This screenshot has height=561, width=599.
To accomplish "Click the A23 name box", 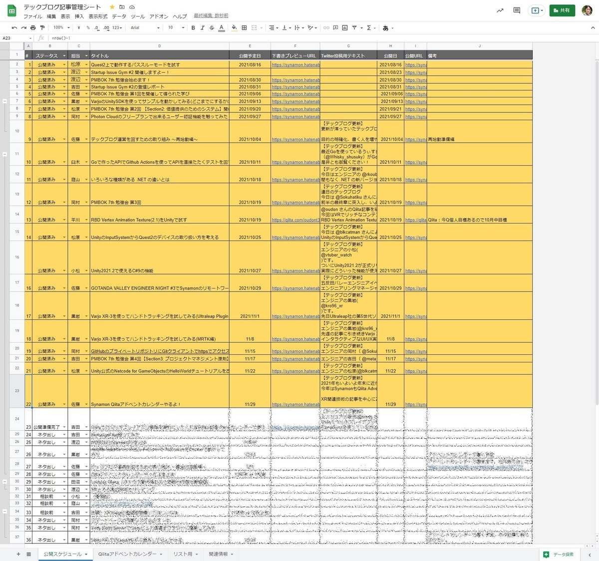I will coord(16,38).
